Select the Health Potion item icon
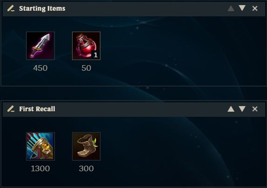 tap(86, 46)
